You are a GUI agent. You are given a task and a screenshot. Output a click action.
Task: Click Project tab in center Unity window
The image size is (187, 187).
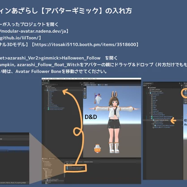coord(45,158)
